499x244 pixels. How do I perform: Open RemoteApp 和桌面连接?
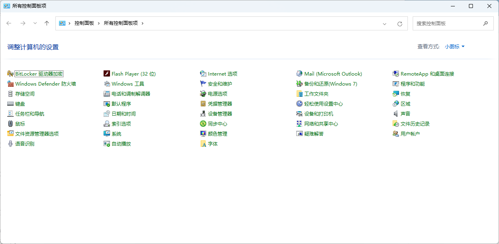click(428, 74)
